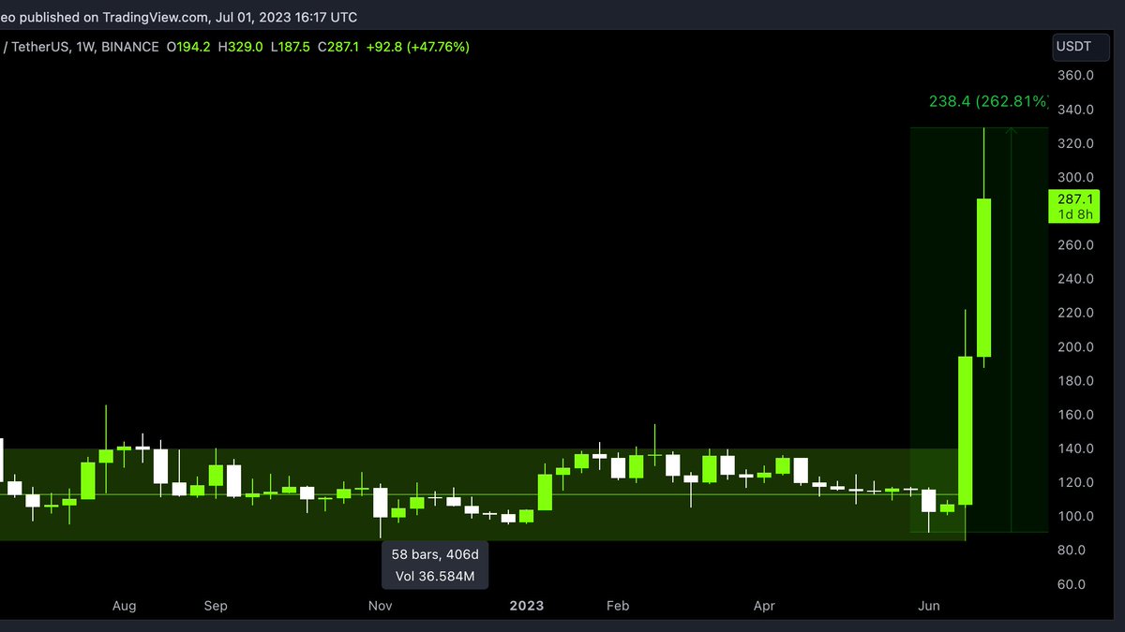The height and width of the screenshot is (632, 1125).
Task: Click the 160.0 price axis label
Action: tap(1076, 415)
